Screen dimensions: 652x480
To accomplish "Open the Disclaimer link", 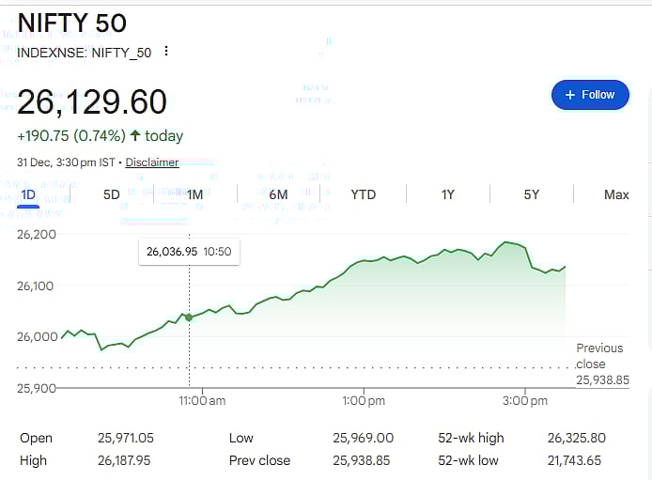I will (152, 163).
